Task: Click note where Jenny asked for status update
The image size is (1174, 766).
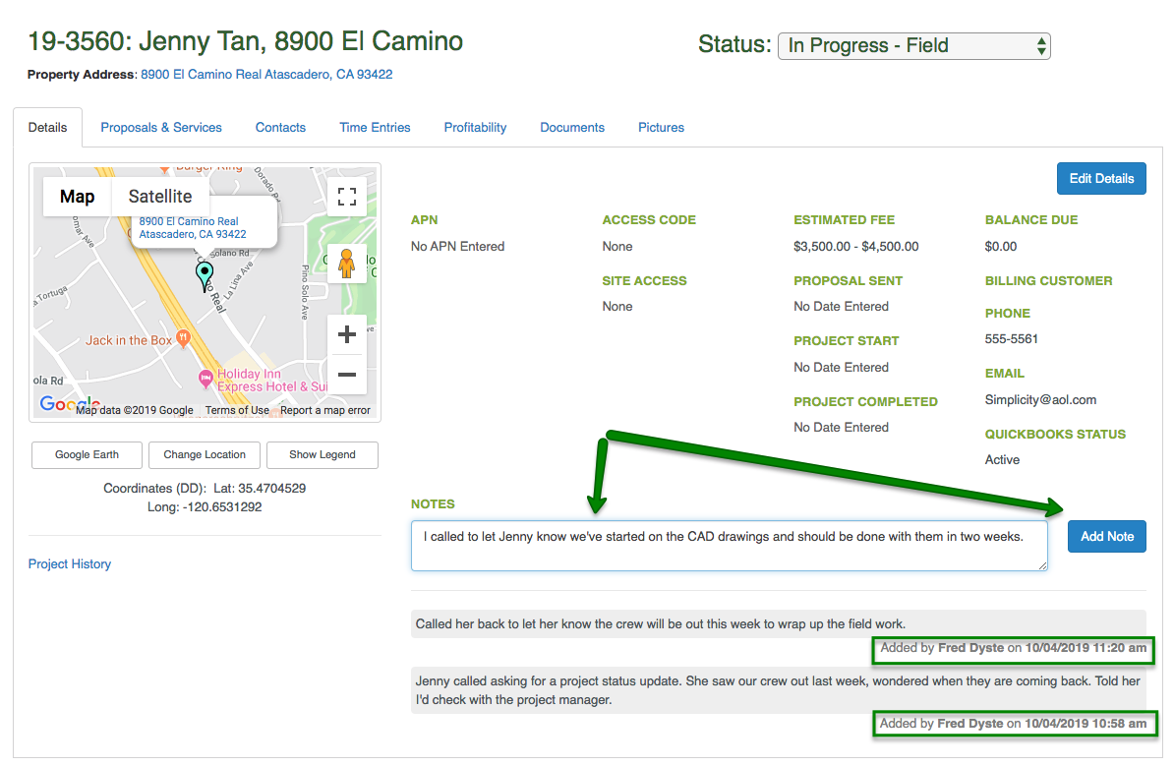Action: click(778, 690)
